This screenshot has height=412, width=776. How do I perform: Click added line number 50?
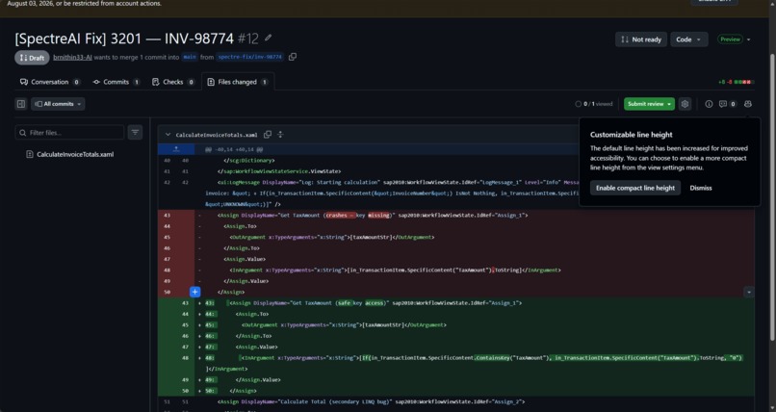point(185,391)
